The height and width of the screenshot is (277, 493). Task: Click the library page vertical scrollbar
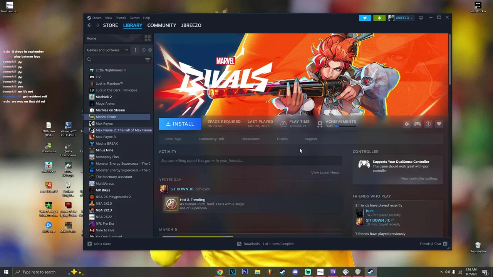[450, 60]
